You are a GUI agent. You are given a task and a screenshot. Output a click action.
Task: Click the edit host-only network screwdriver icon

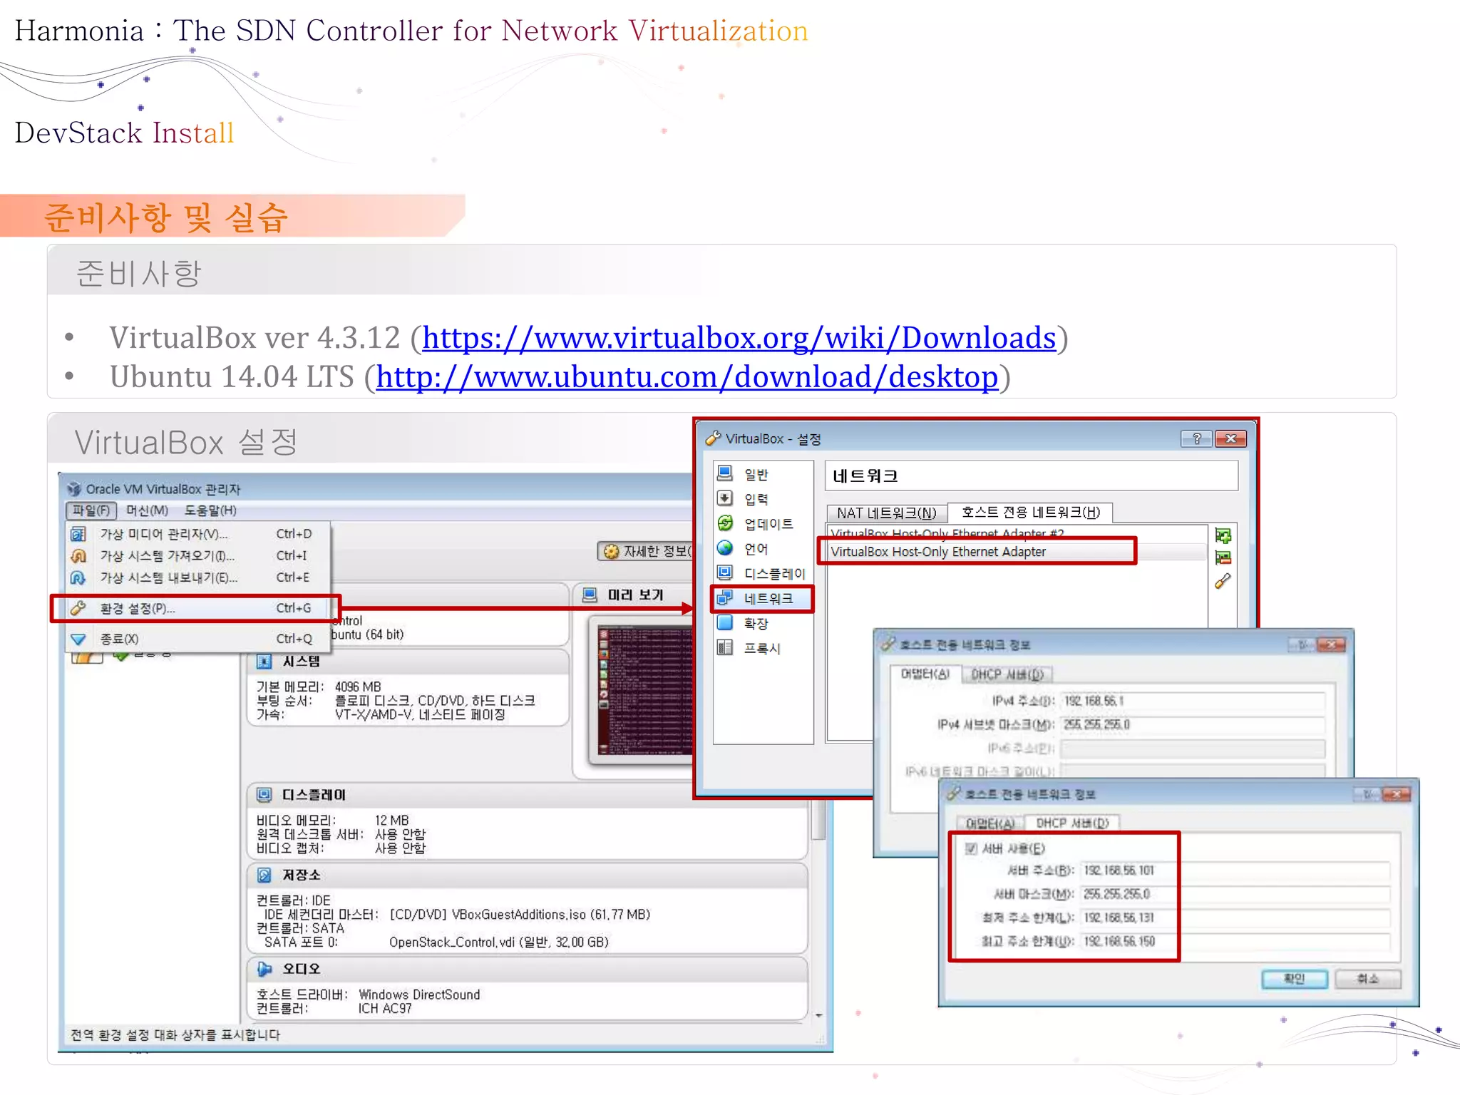(1223, 581)
